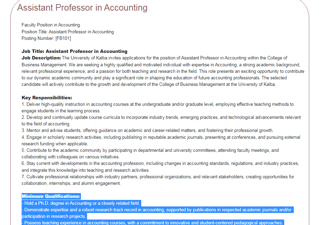Click the page title 'Assistant Professor in Accounting' heading
Image resolution: width=325 pixels, height=225 pixels.
(82, 8)
